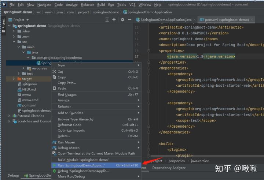Image resolution: width=264 pixels, height=180 pixels.
Task: Click the Project vertical tool window button
Action: 3,26
